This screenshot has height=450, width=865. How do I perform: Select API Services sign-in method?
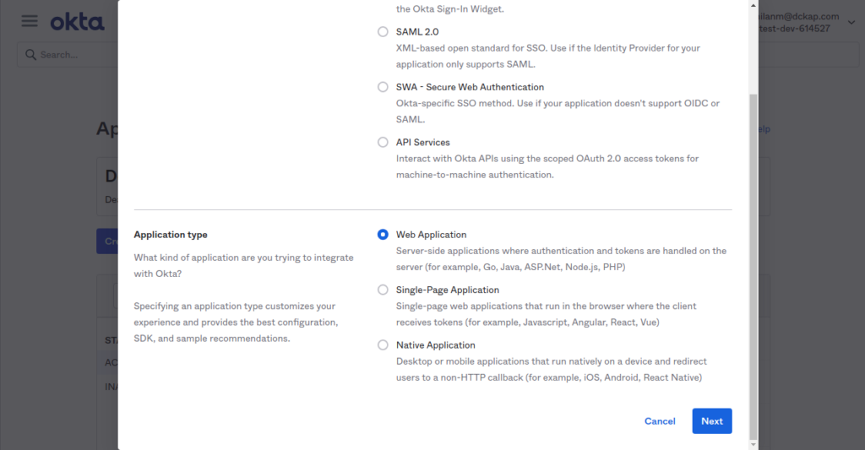click(383, 143)
